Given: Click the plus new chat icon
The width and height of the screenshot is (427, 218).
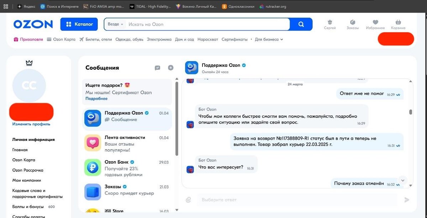Looking at the screenshot, I should coord(171,68).
